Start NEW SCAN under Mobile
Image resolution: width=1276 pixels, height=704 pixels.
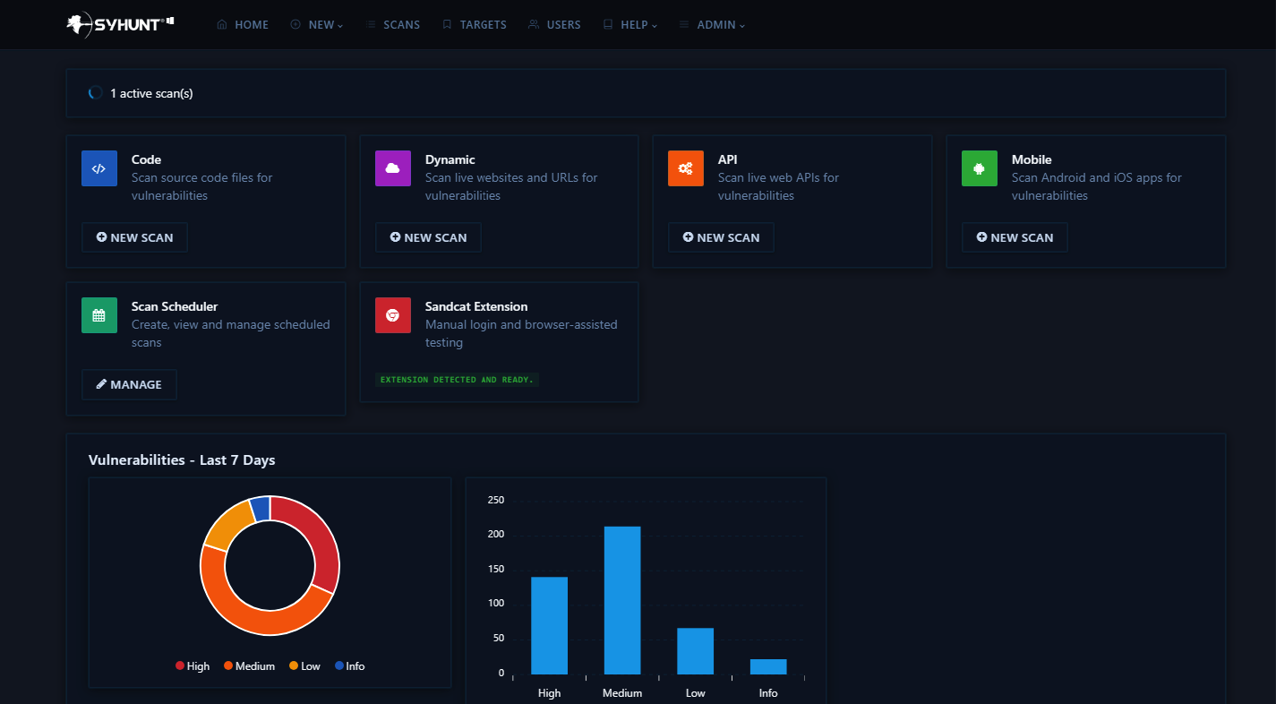point(1015,237)
